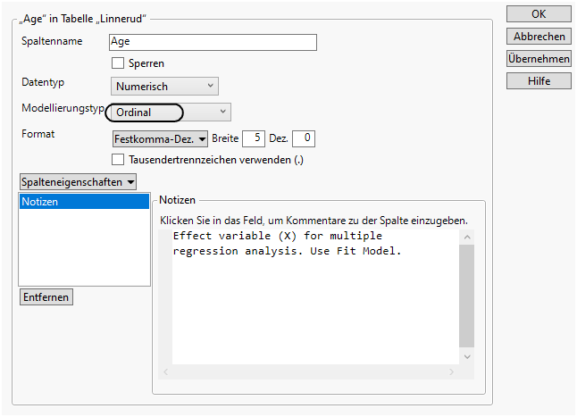Screen dimensions: 577x417
Task: Click the Spaltenname text field containing Age
Action: coord(213,42)
